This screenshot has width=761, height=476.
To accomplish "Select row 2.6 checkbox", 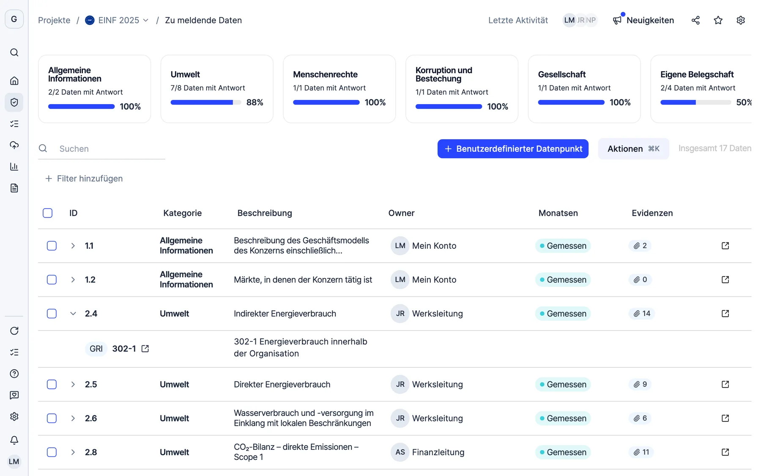I will pos(52,418).
